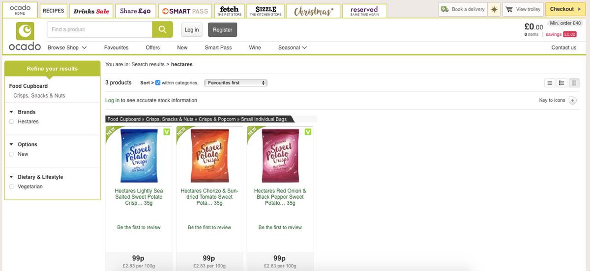Screen dimensions: 590x271
Task: Click the View trolley button
Action: [523, 9]
